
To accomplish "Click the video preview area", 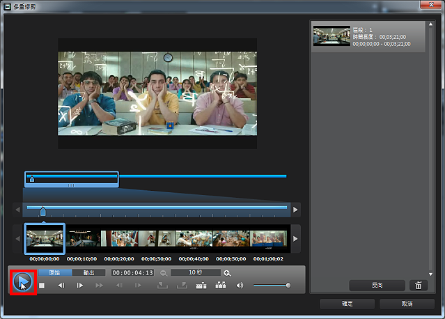I will 157,93.
